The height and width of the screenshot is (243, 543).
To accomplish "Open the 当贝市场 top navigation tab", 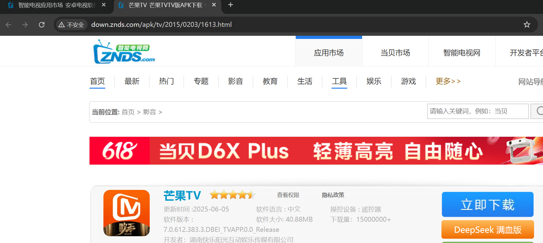I will pyautogui.click(x=395, y=52).
